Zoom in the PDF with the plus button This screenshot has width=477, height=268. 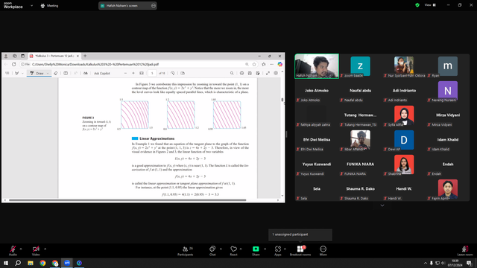(x=133, y=73)
